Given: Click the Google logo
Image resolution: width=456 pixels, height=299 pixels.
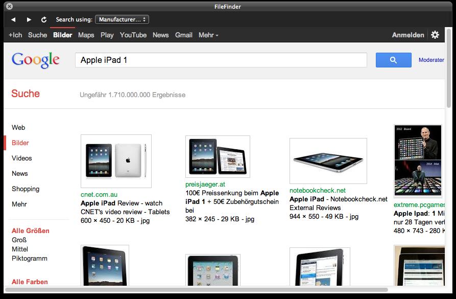Looking at the screenshot, I should click(36, 60).
